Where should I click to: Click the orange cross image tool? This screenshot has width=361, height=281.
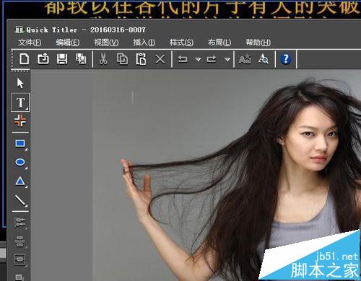click(20, 120)
